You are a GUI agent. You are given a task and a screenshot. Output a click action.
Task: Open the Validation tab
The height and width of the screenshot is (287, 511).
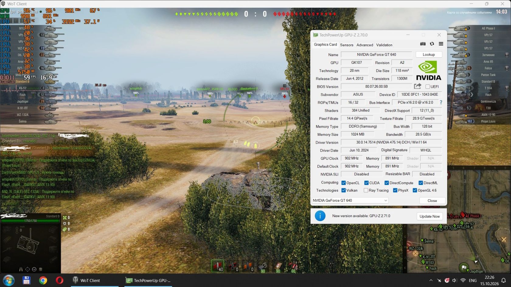(384, 45)
